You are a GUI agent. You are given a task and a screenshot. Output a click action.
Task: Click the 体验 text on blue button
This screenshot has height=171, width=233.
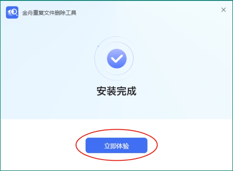point(123,146)
